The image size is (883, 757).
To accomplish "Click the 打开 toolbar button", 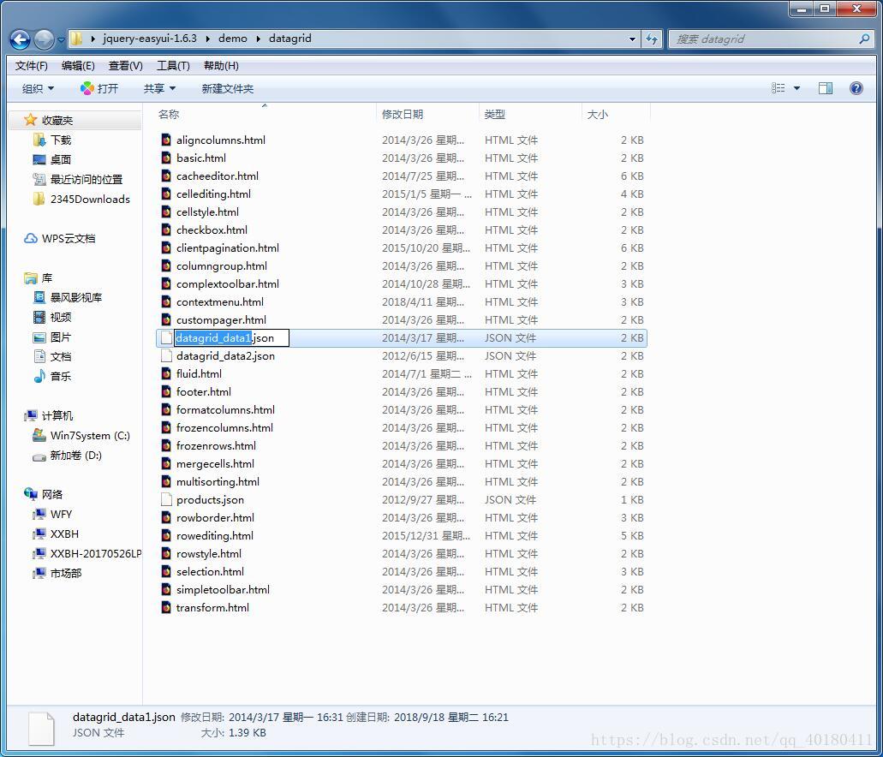I will click(x=99, y=88).
